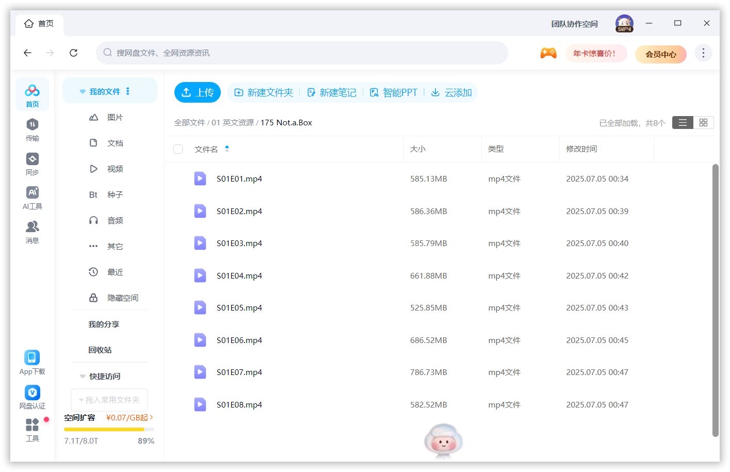Open the 同步 sync panel icon

point(32,159)
